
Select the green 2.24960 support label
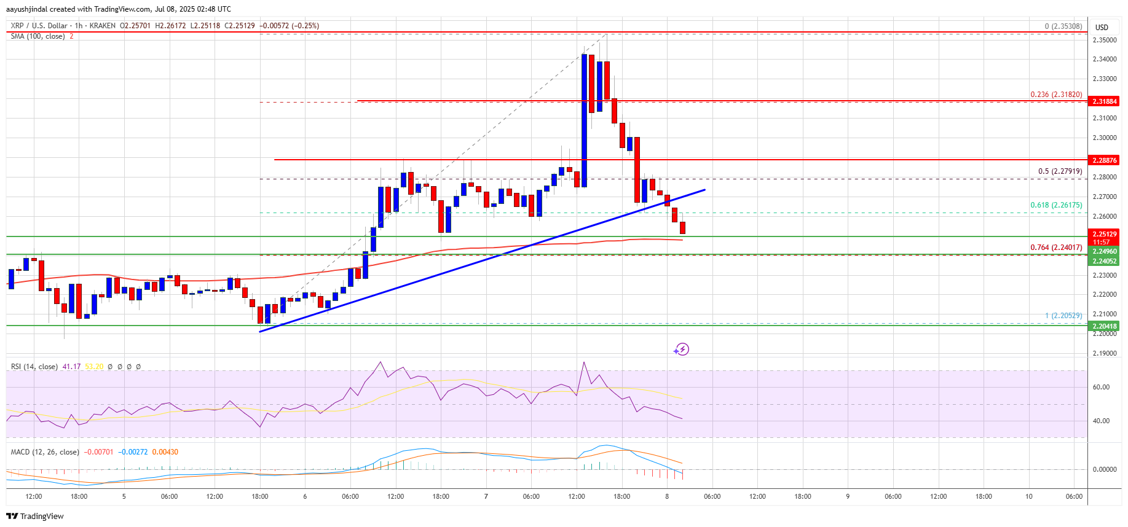[1104, 251]
